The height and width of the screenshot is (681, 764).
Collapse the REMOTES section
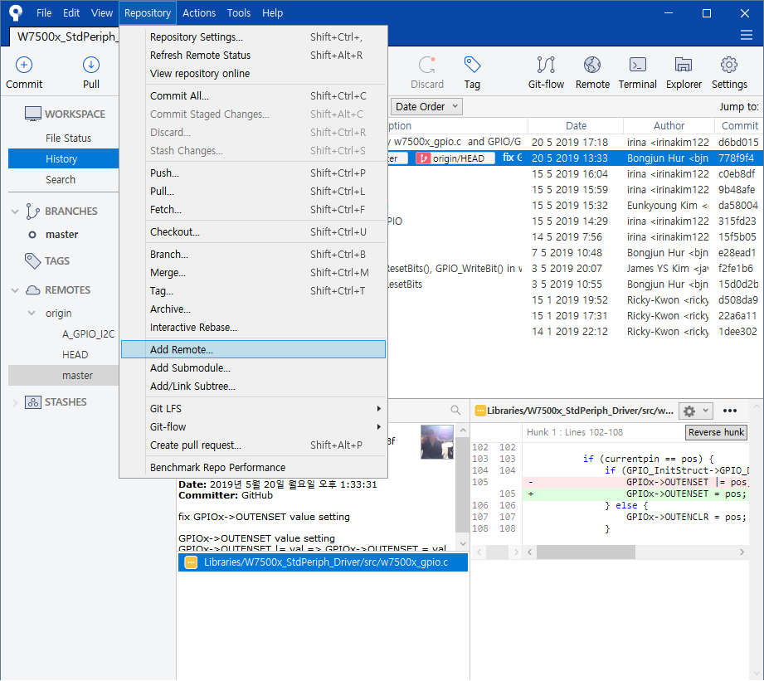click(x=15, y=291)
